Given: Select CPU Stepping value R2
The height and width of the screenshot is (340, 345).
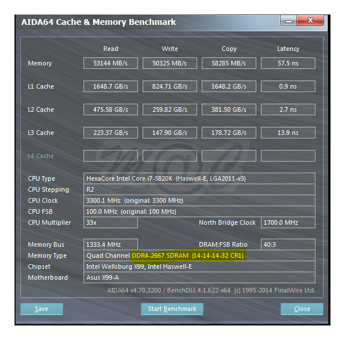Looking at the screenshot, I should coord(199,189).
